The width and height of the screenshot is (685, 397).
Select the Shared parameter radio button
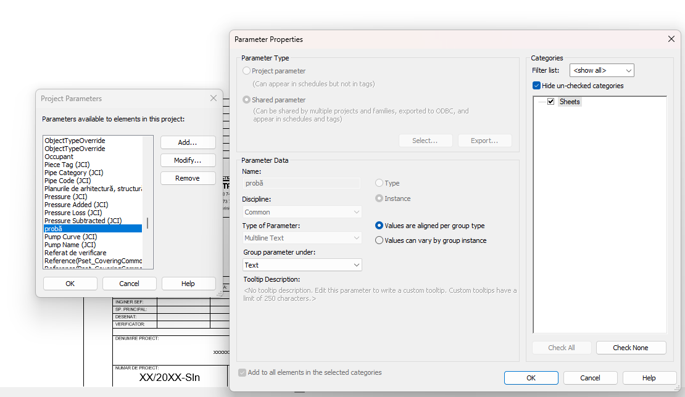(246, 100)
